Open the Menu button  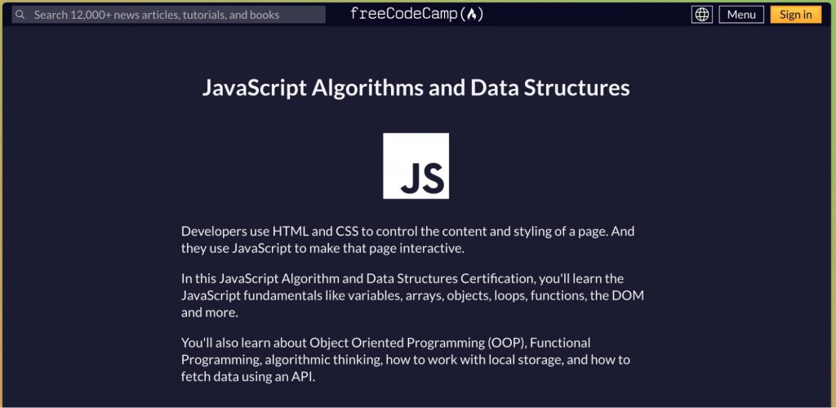click(x=741, y=15)
